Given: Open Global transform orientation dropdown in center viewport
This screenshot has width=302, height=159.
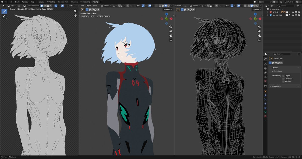Looking at the screenshot, I should coord(106,6).
